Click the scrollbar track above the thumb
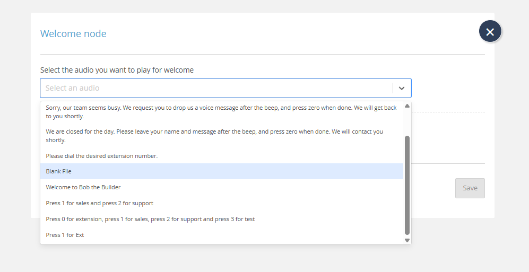This screenshot has height=272, width=529. (407, 122)
